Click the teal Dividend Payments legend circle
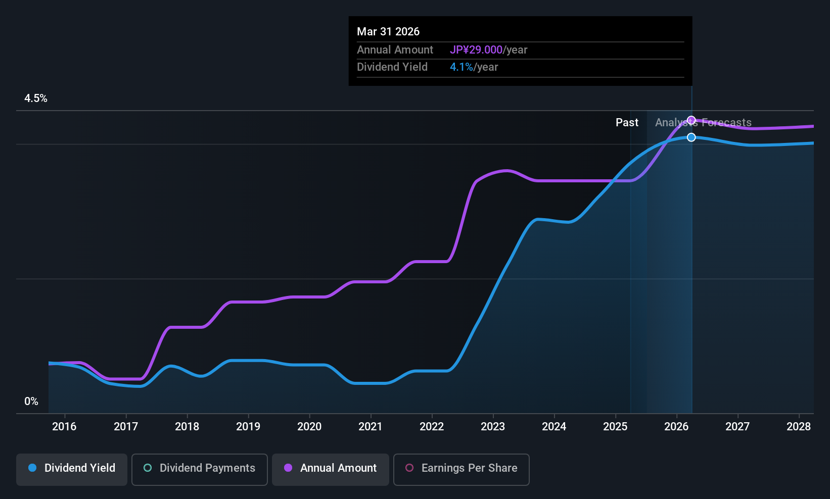The height and width of the screenshot is (499, 830). [148, 468]
